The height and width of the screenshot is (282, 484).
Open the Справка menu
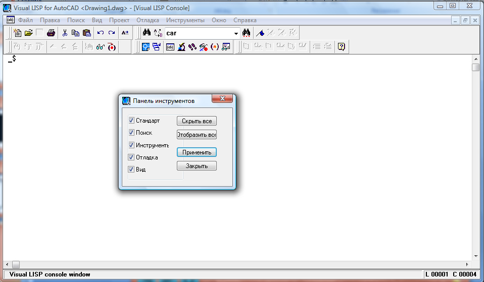[245, 20]
